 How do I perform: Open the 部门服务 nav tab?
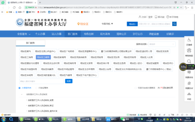73,34
